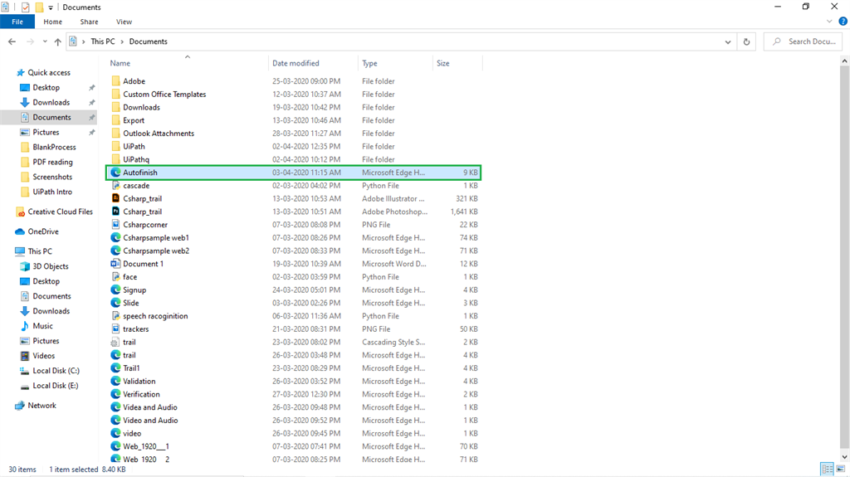Click the PNG icon of Csharpcorner

click(115, 225)
